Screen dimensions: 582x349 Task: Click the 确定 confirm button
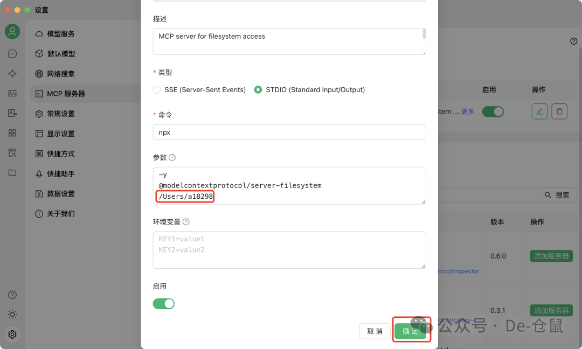[x=411, y=331]
